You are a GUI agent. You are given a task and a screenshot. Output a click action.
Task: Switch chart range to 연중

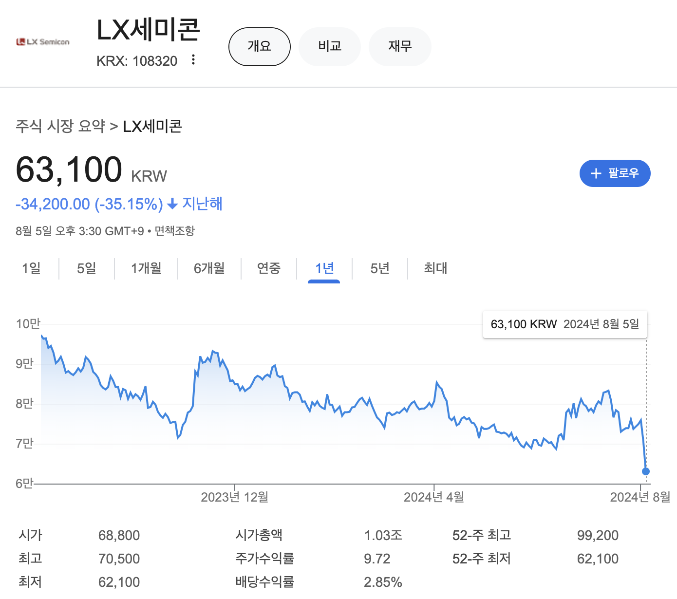click(269, 268)
